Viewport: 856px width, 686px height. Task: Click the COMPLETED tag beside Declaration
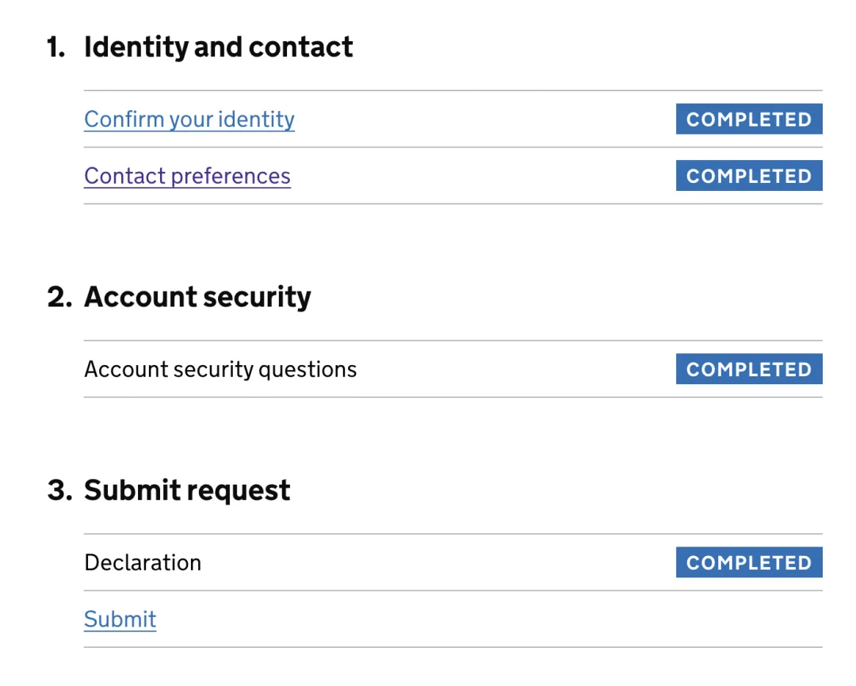coord(748,562)
